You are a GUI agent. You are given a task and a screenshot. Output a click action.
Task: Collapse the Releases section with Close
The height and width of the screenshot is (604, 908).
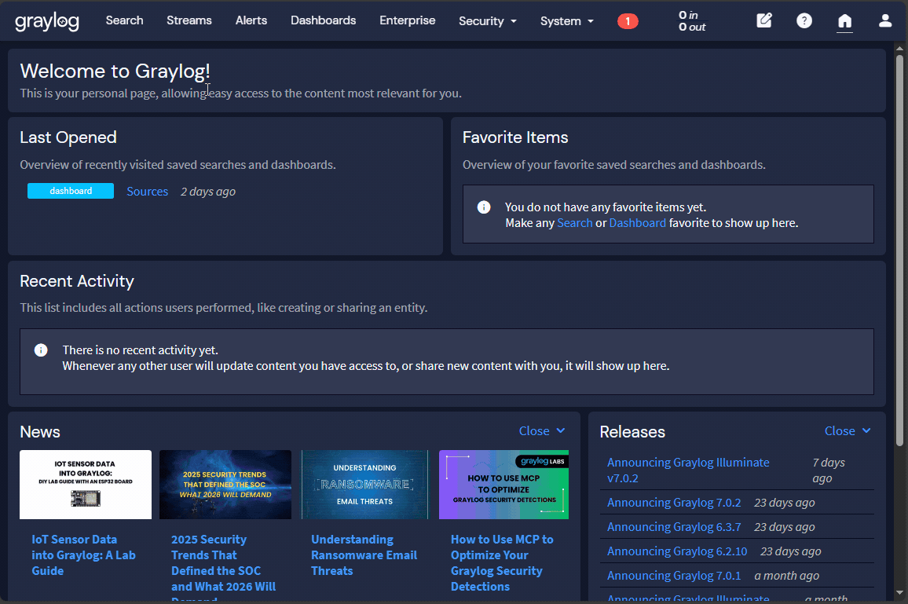[848, 430]
